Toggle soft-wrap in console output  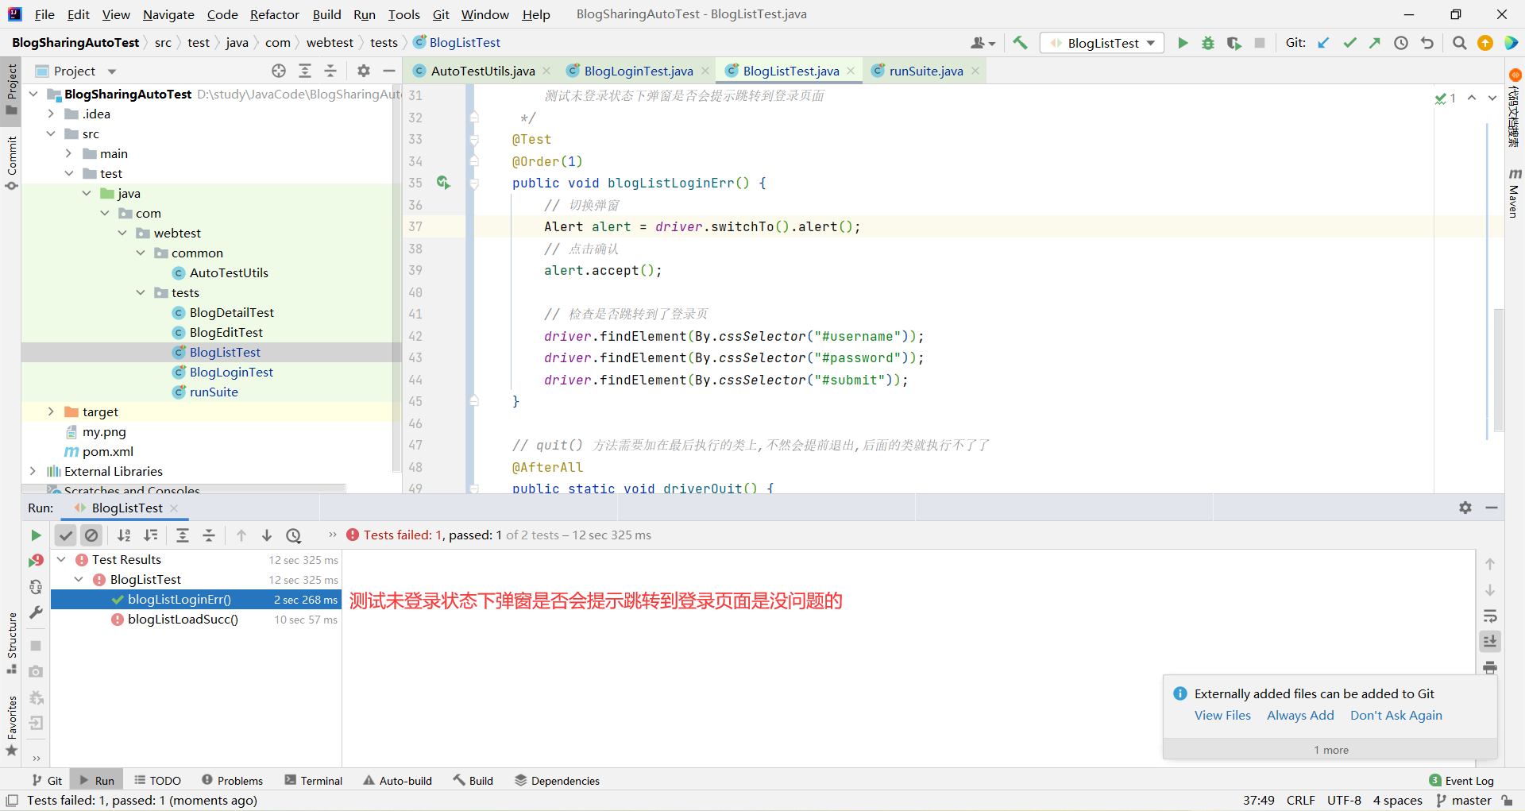[1490, 616]
